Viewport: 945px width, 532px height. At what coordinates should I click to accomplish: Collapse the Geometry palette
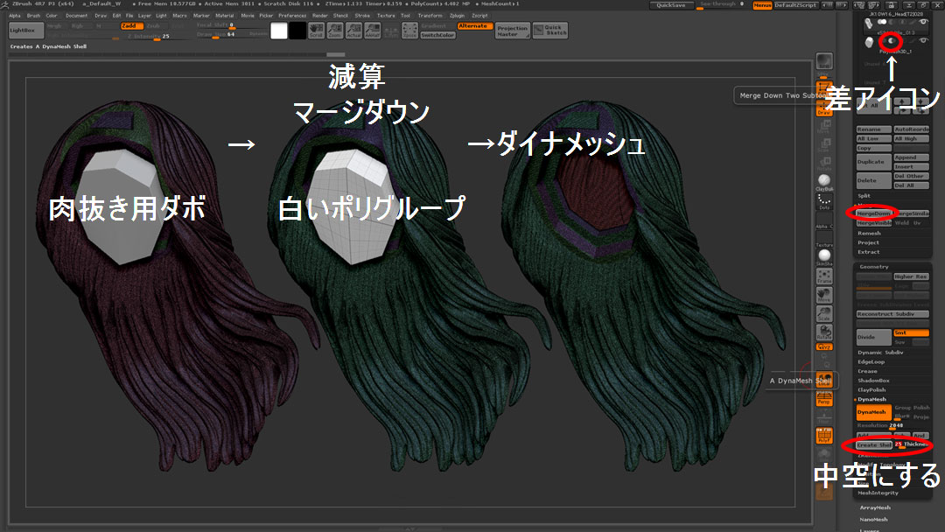(x=874, y=267)
